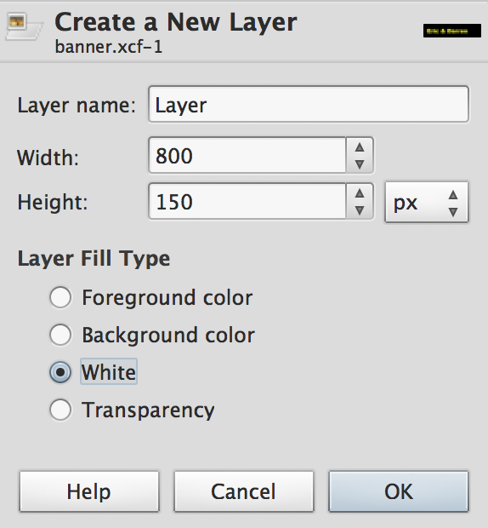488x528 pixels.
Task: Increase height with the up arrow
Action: [360, 193]
